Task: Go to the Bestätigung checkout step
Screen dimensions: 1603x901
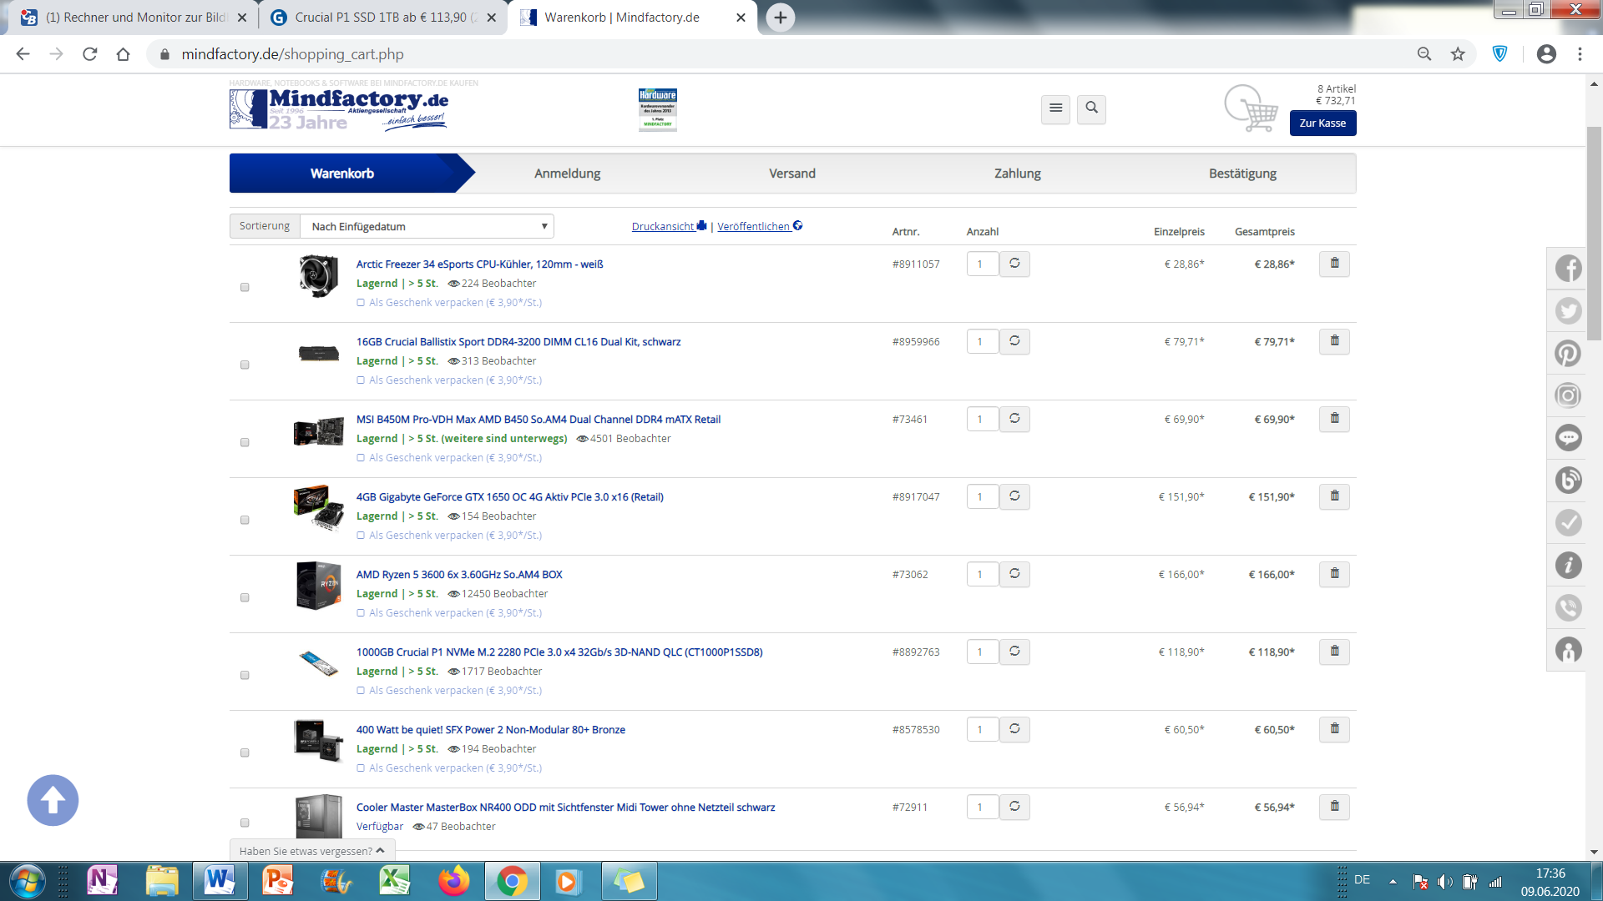Action: [1243, 174]
